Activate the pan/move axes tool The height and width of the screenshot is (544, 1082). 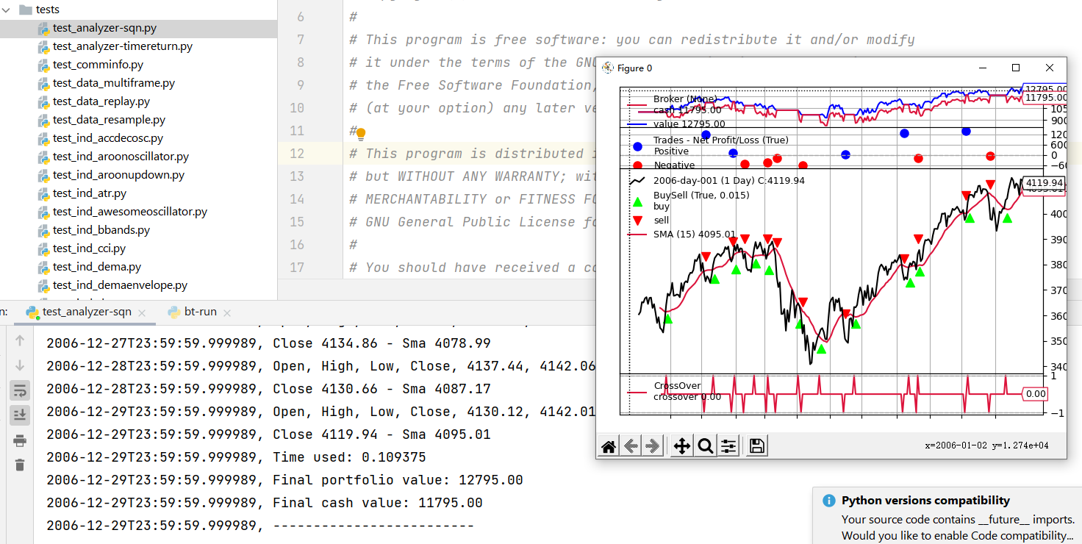coord(682,446)
